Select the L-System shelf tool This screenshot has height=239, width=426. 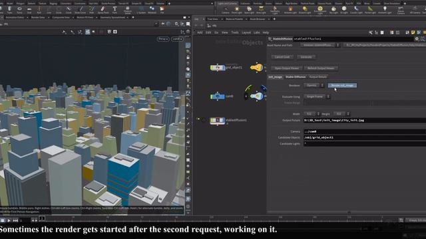[141, 10]
